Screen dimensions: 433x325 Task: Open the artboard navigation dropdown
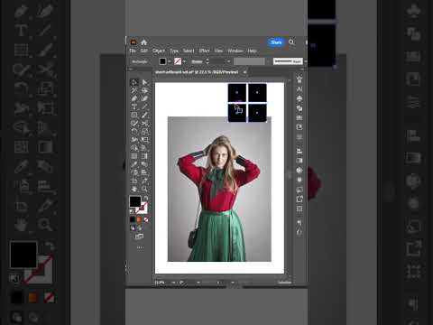click(x=233, y=283)
